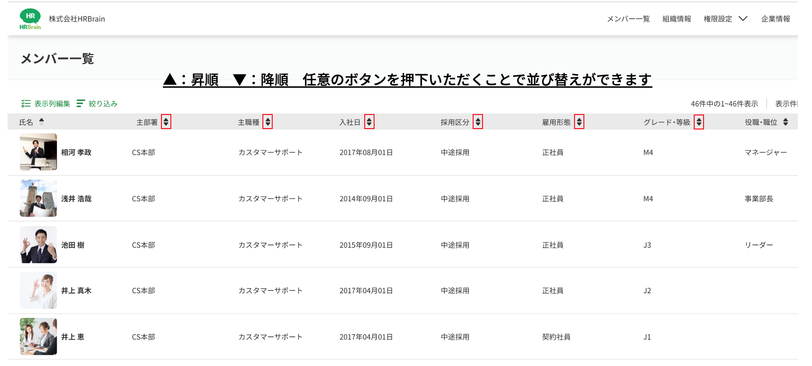Sort the 主職種 column with its arrows
The image size is (812, 366).
pos(268,122)
